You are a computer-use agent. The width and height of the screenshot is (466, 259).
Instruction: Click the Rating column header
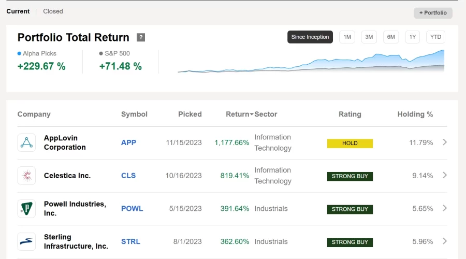pos(350,114)
